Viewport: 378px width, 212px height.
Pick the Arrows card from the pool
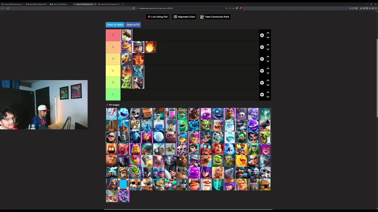112,114
